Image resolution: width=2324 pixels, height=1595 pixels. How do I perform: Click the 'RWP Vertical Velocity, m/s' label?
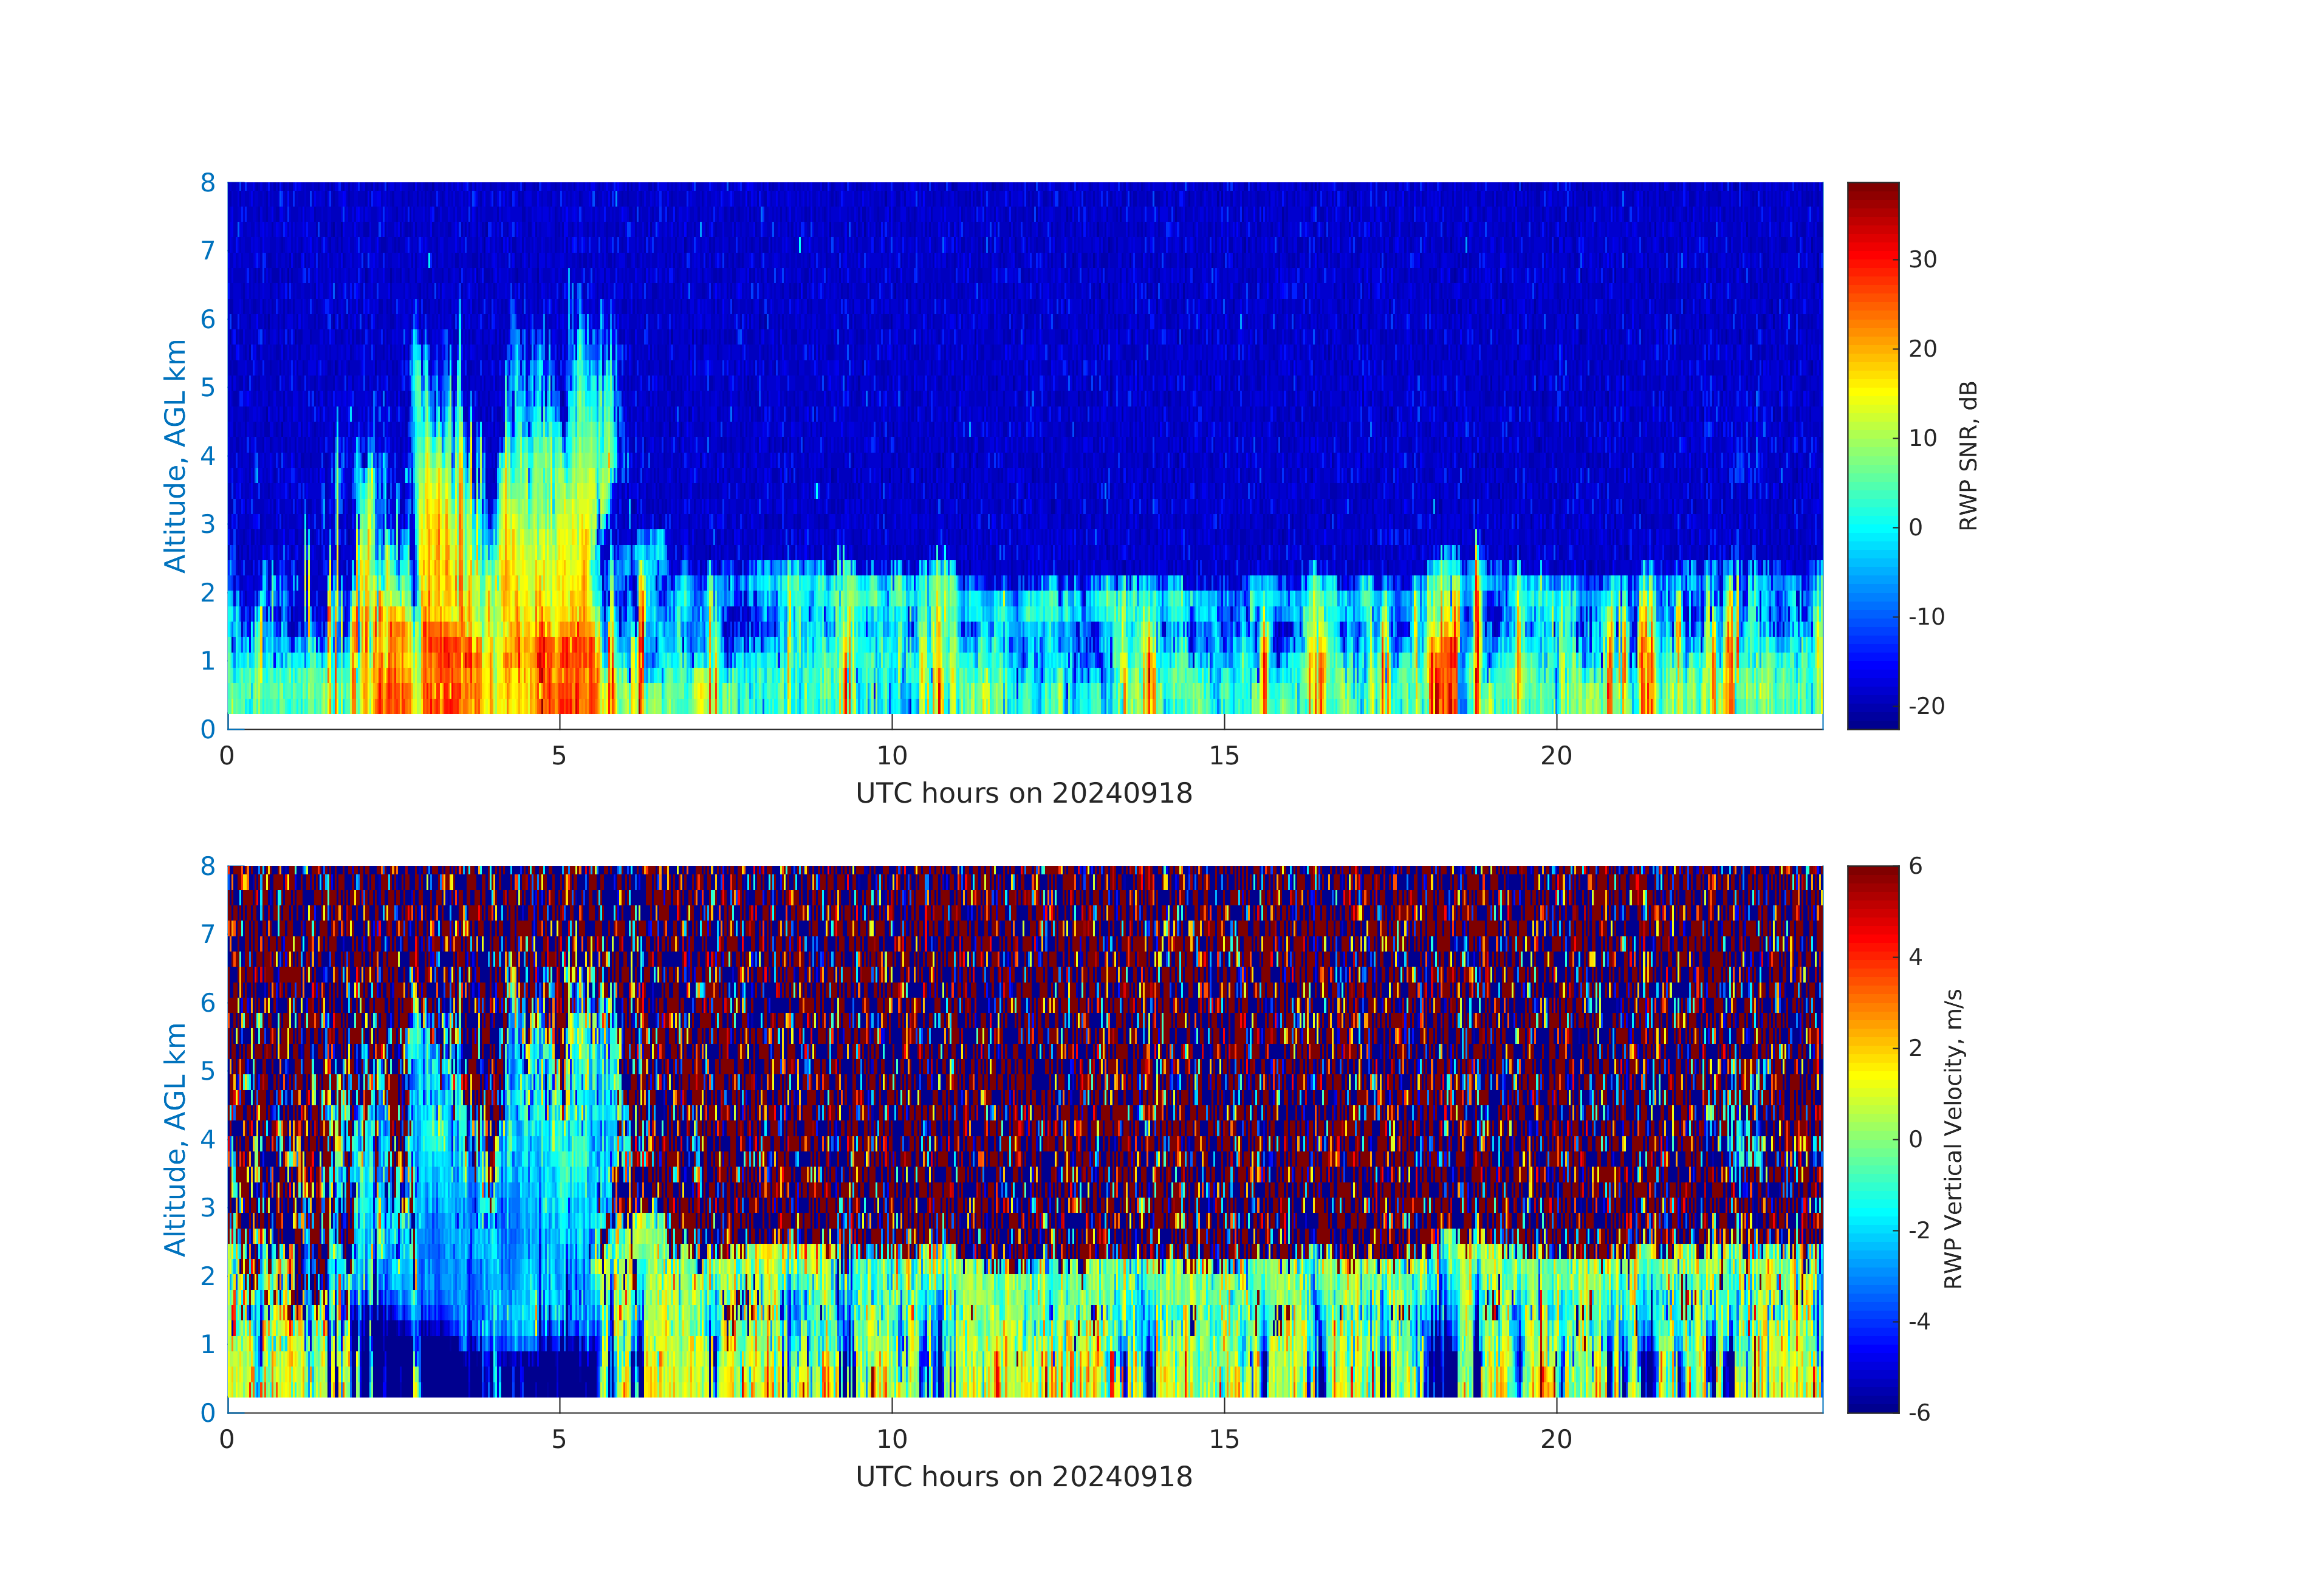coord(1953,1138)
